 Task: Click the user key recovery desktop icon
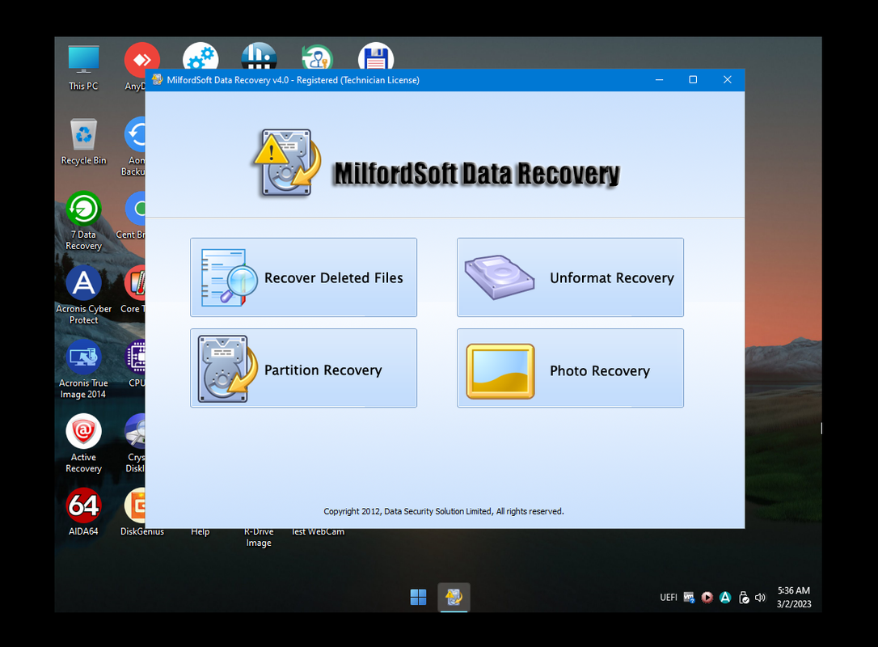click(318, 56)
